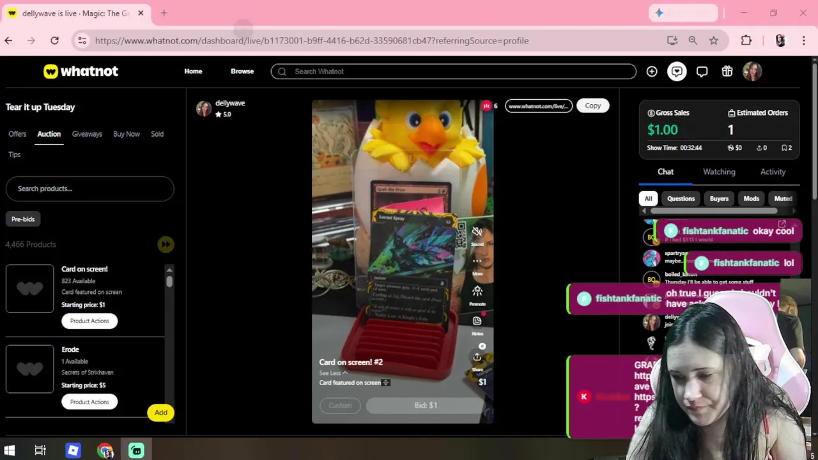The height and width of the screenshot is (460, 818).
Task: Click the Custom bid button
Action: point(340,406)
